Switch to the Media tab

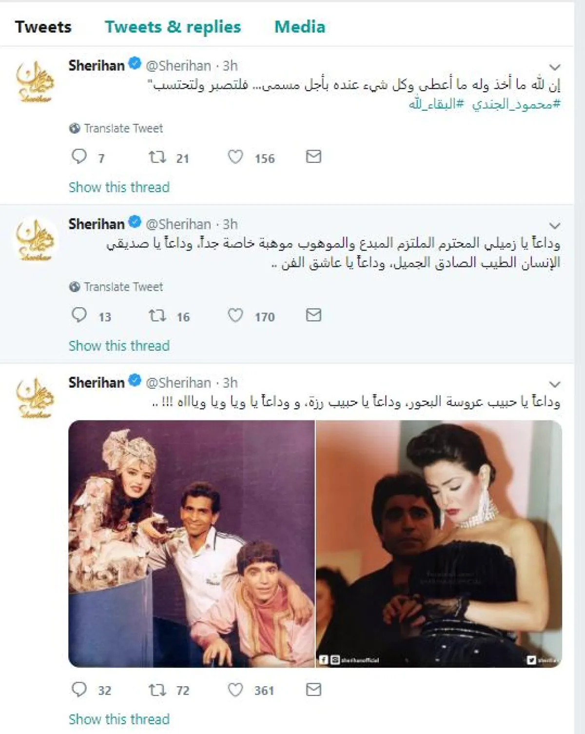tap(300, 26)
